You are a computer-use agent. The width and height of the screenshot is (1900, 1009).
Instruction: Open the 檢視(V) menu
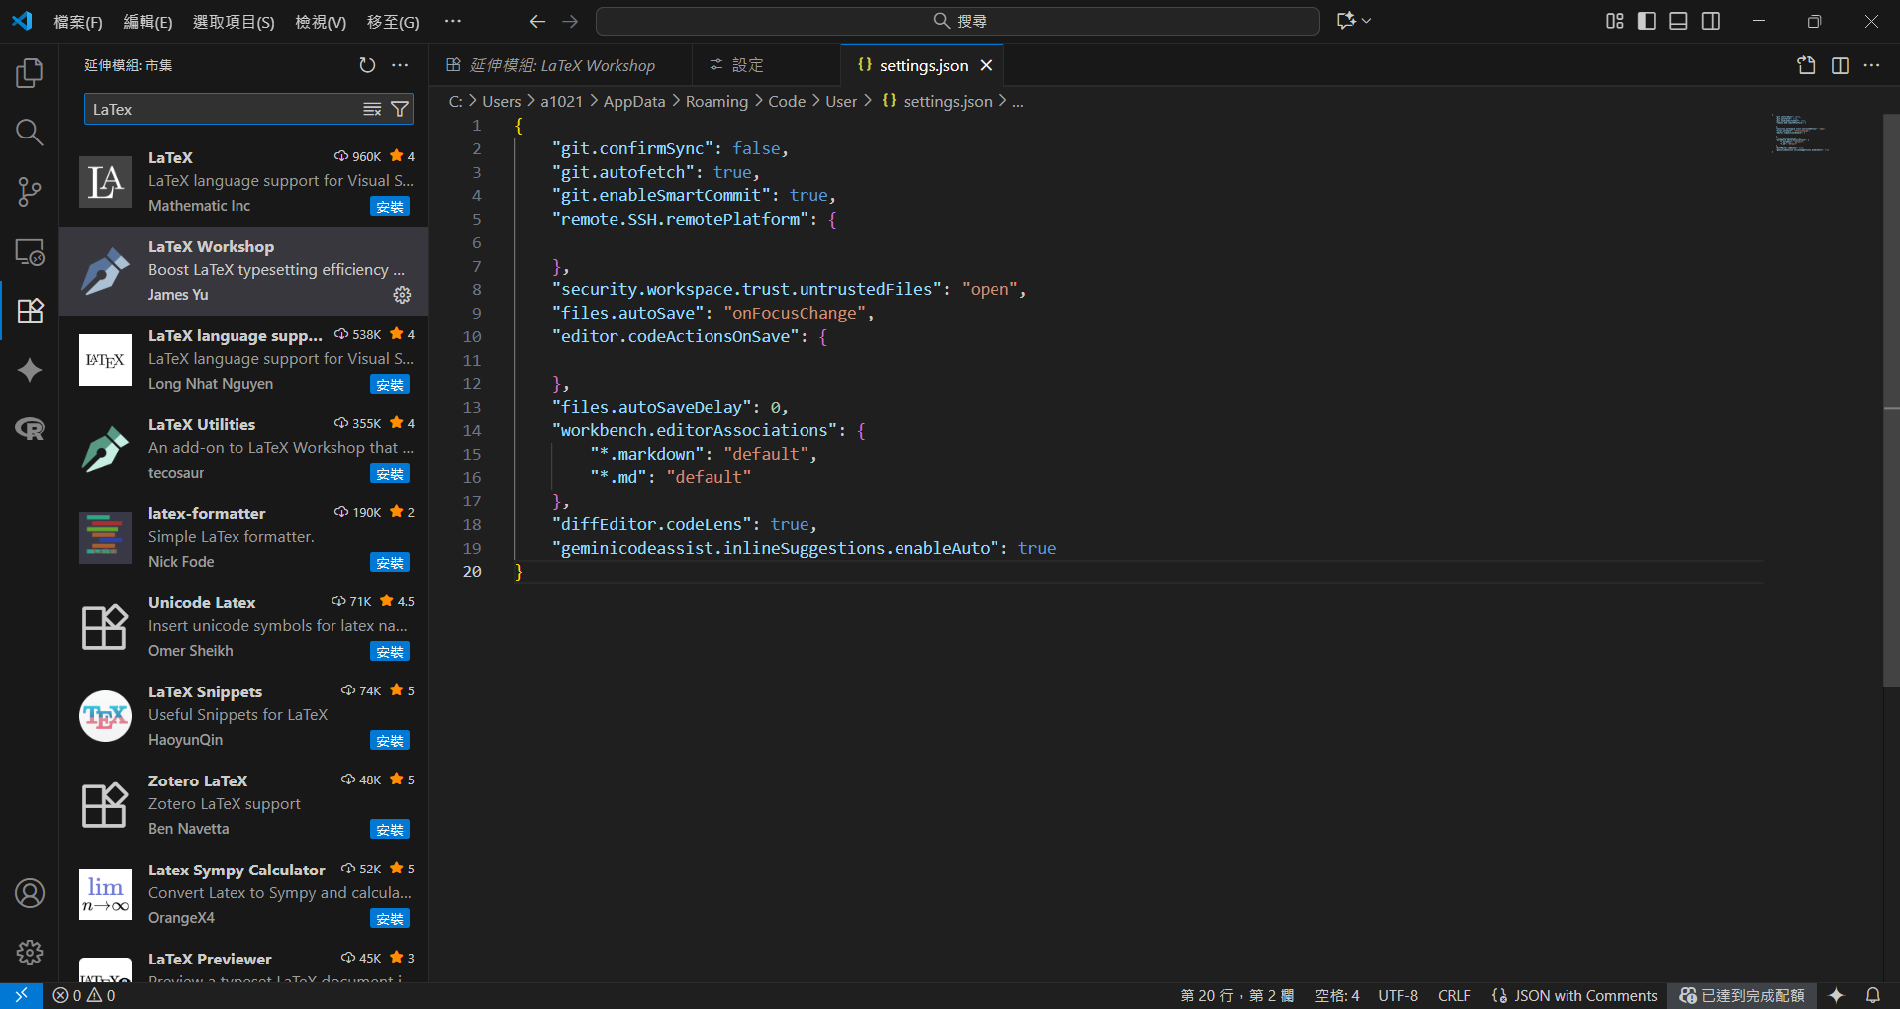pos(321,21)
